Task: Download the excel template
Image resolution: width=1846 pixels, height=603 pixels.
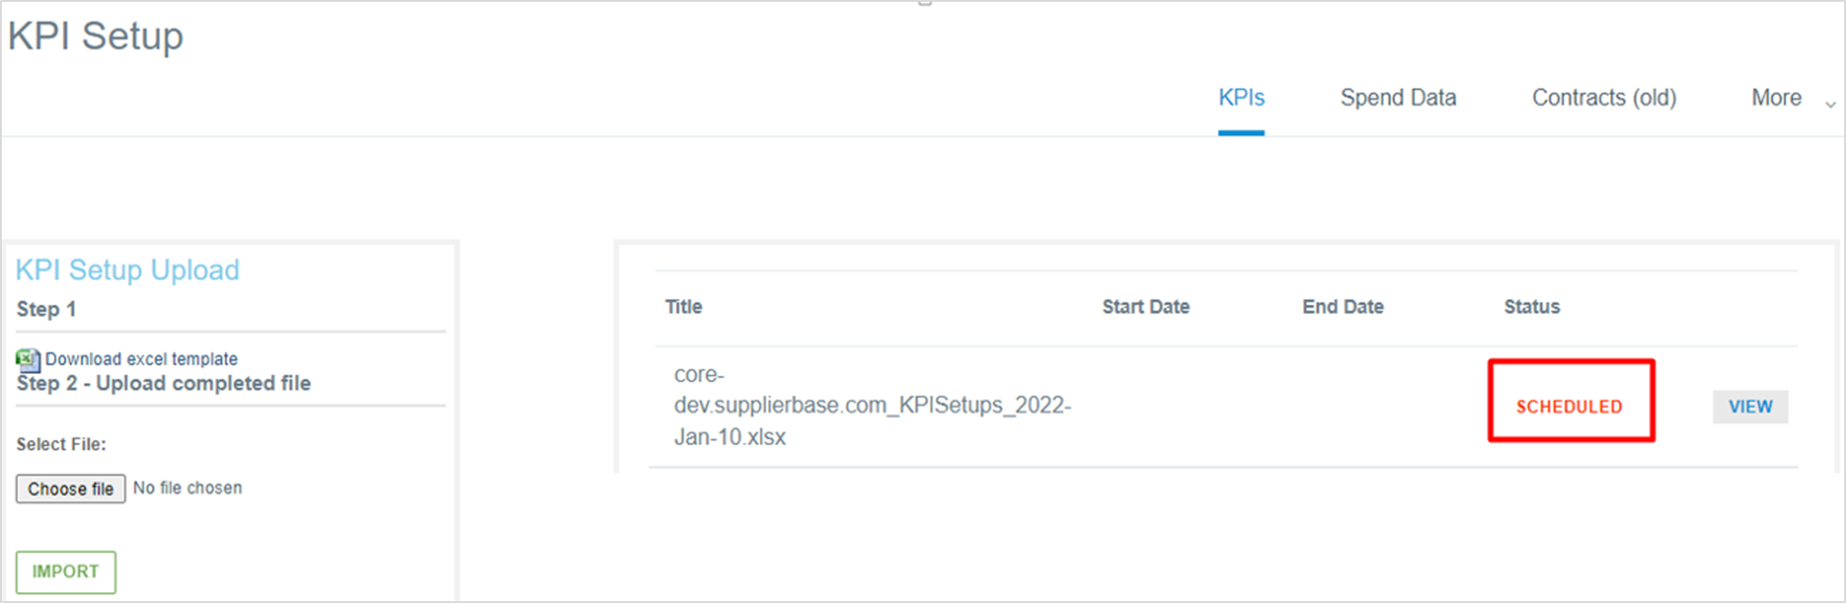Action: pyautogui.click(x=141, y=359)
